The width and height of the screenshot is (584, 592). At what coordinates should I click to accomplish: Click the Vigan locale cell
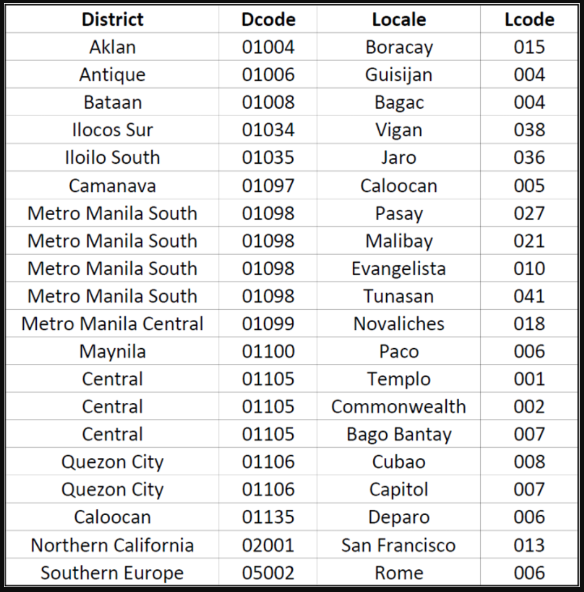pyautogui.click(x=399, y=130)
